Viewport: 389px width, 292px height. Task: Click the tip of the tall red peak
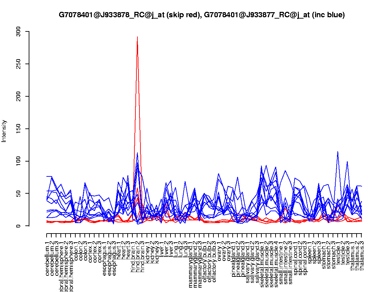(137, 37)
